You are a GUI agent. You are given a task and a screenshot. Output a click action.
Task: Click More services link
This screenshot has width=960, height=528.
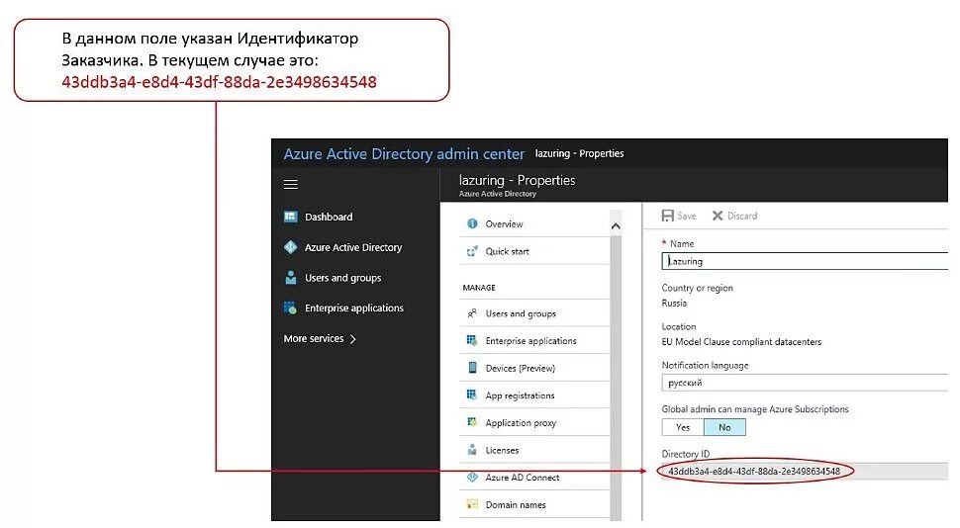314,338
